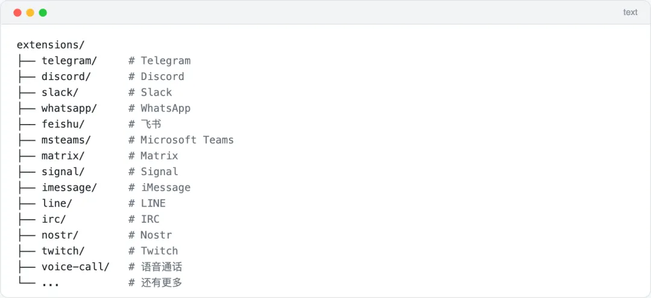Screen dimensions: 651x298
Task: Select the nostr/ folder entry
Action: click(60, 235)
